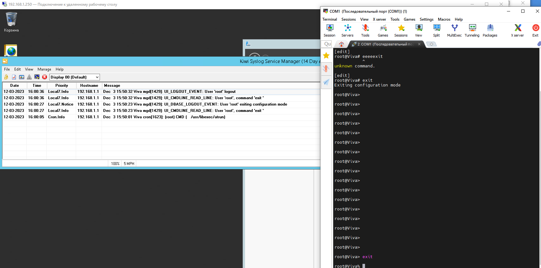Screen dimensions: 541x268
Task: Open Packages manager icon
Action: click(490, 31)
